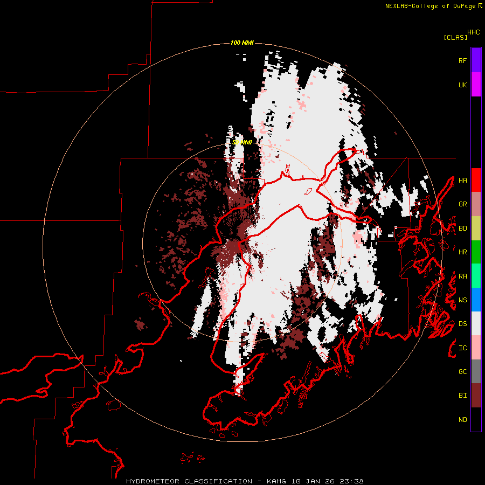The height and width of the screenshot is (485, 485).
Task: Click the WS blue legend swatch
Action: coord(476,300)
